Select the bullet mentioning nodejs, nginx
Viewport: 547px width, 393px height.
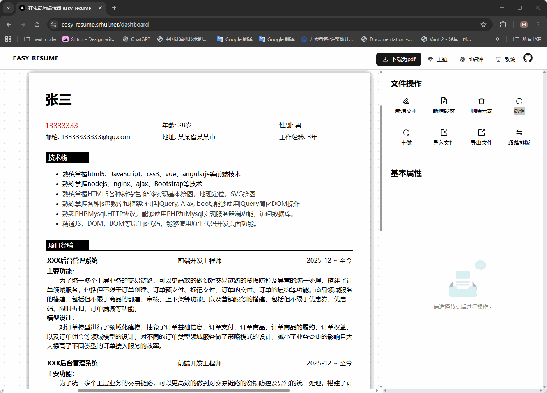click(132, 184)
